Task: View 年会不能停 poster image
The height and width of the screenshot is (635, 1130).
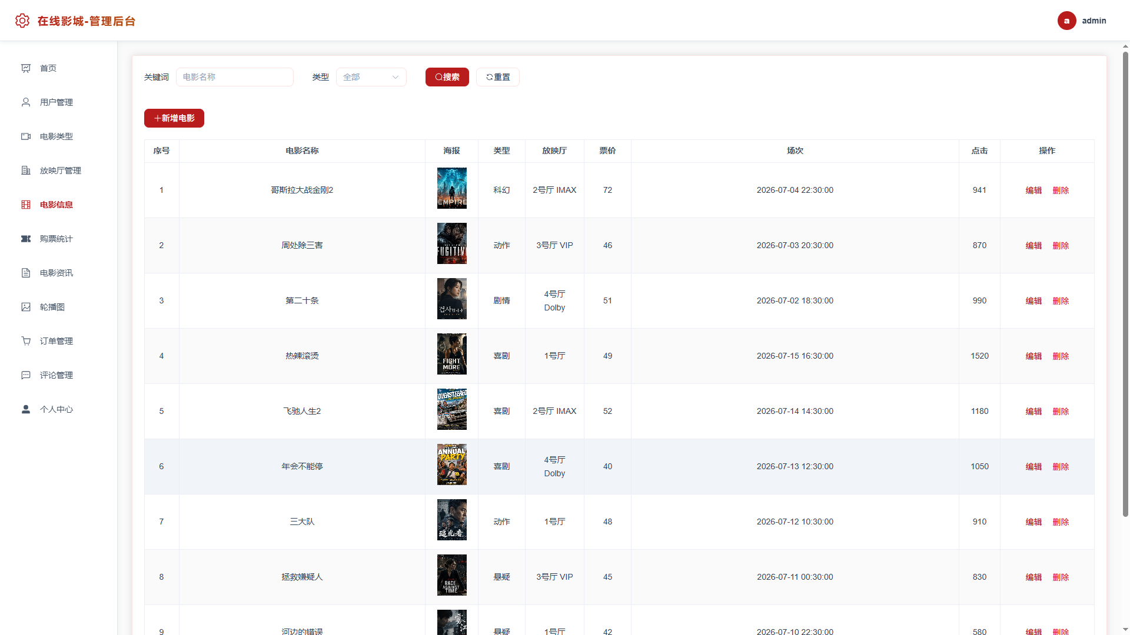Action: [452, 464]
